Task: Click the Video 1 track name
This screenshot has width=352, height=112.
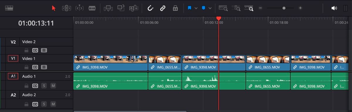Action: tap(29, 58)
